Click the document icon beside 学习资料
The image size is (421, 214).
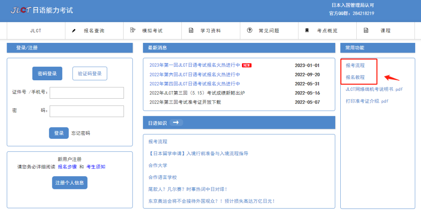191,30
